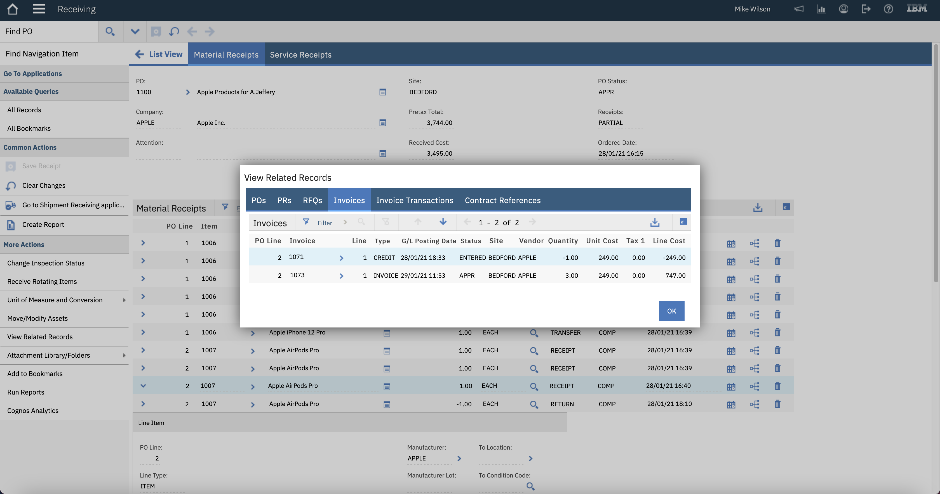Click the advanced search magnifier in Find PO bar
The width and height of the screenshot is (940, 494).
click(x=110, y=31)
